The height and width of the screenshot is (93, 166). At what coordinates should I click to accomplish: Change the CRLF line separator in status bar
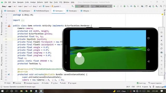point(133,87)
